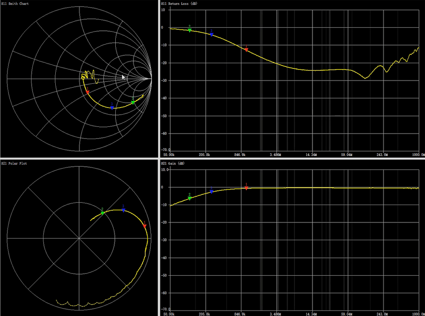Click the 'S21 Polar Plot' title
425x316 pixels.
coord(14,164)
